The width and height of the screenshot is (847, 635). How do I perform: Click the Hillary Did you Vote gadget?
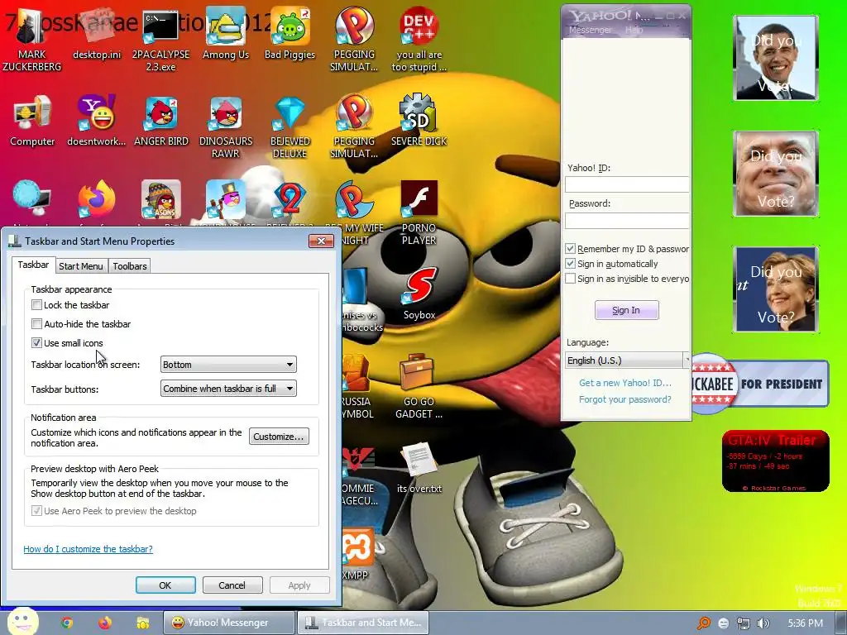pos(776,289)
